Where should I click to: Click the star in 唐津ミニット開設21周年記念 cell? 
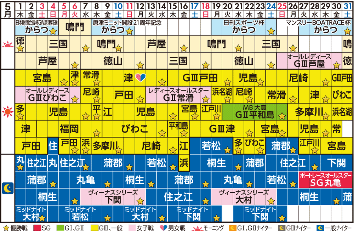point(129,31)
